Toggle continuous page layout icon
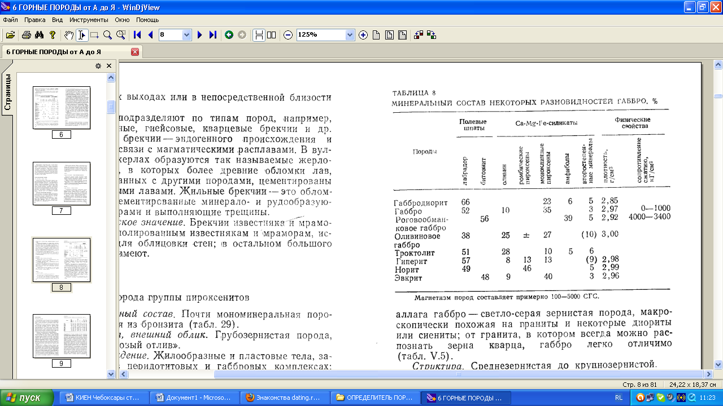The width and height of the screenshot is (723, 406). (259, 35)
